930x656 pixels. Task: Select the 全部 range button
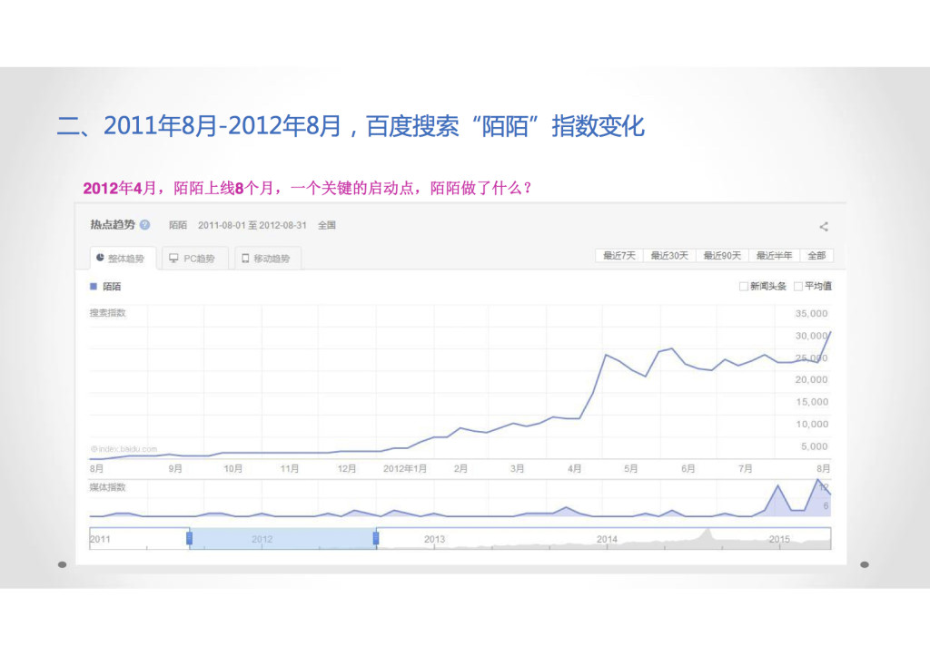pyautogui.click(x=816, y=255)
